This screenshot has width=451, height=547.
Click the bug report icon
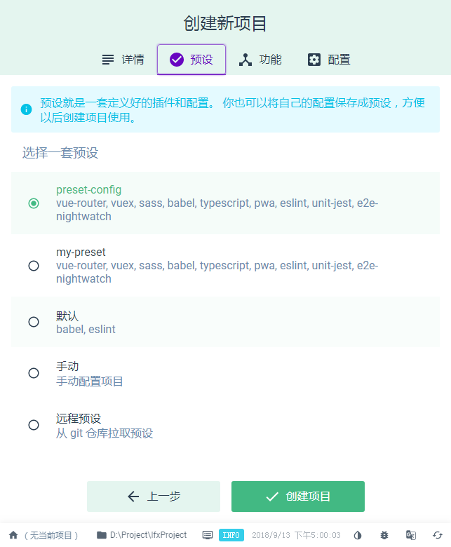click(x=384, y=535)
